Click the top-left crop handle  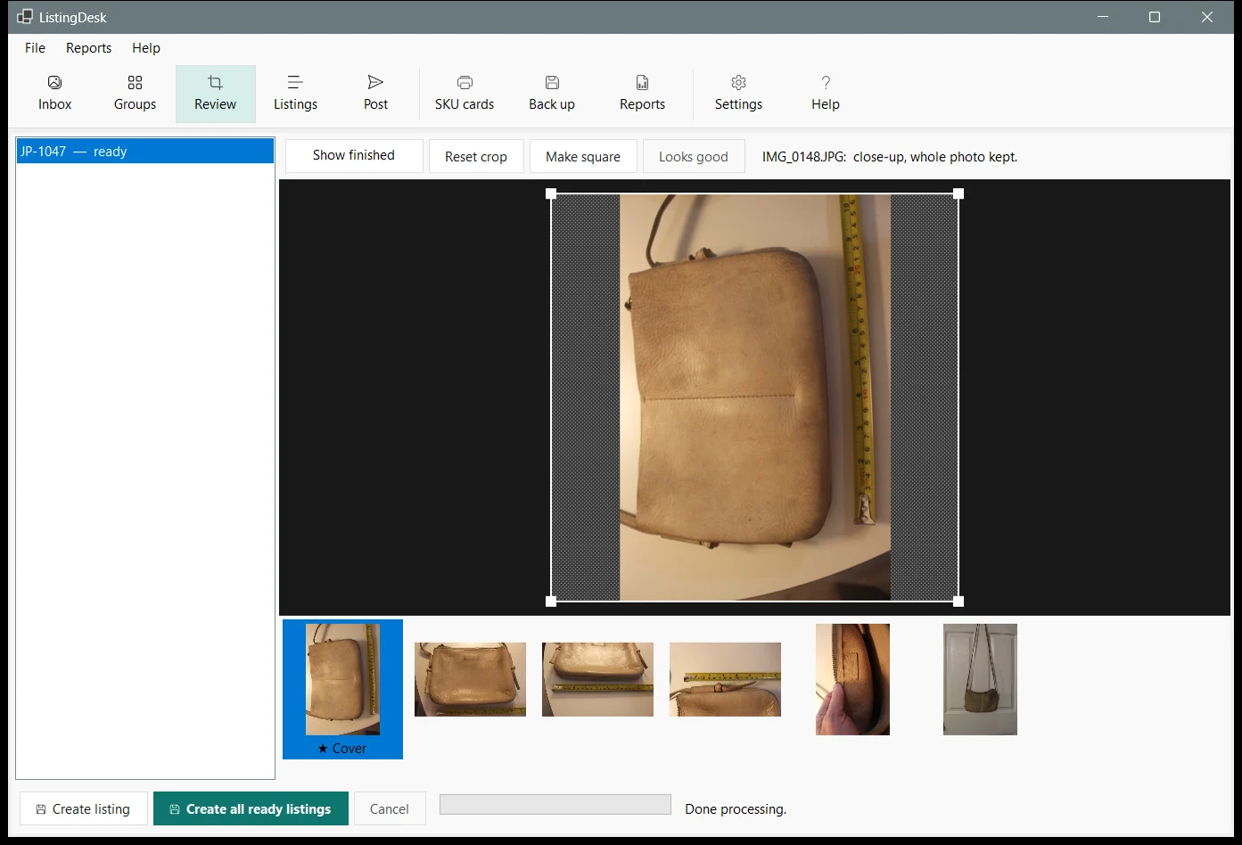pos(551,193)
